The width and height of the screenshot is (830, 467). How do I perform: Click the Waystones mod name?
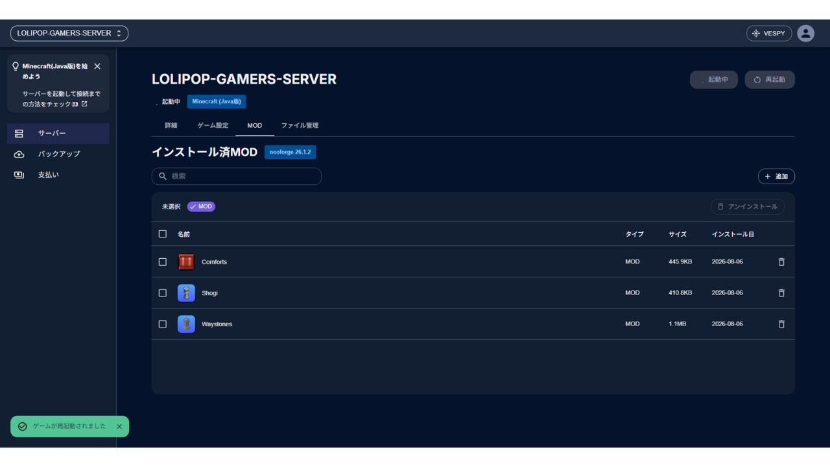217,324
